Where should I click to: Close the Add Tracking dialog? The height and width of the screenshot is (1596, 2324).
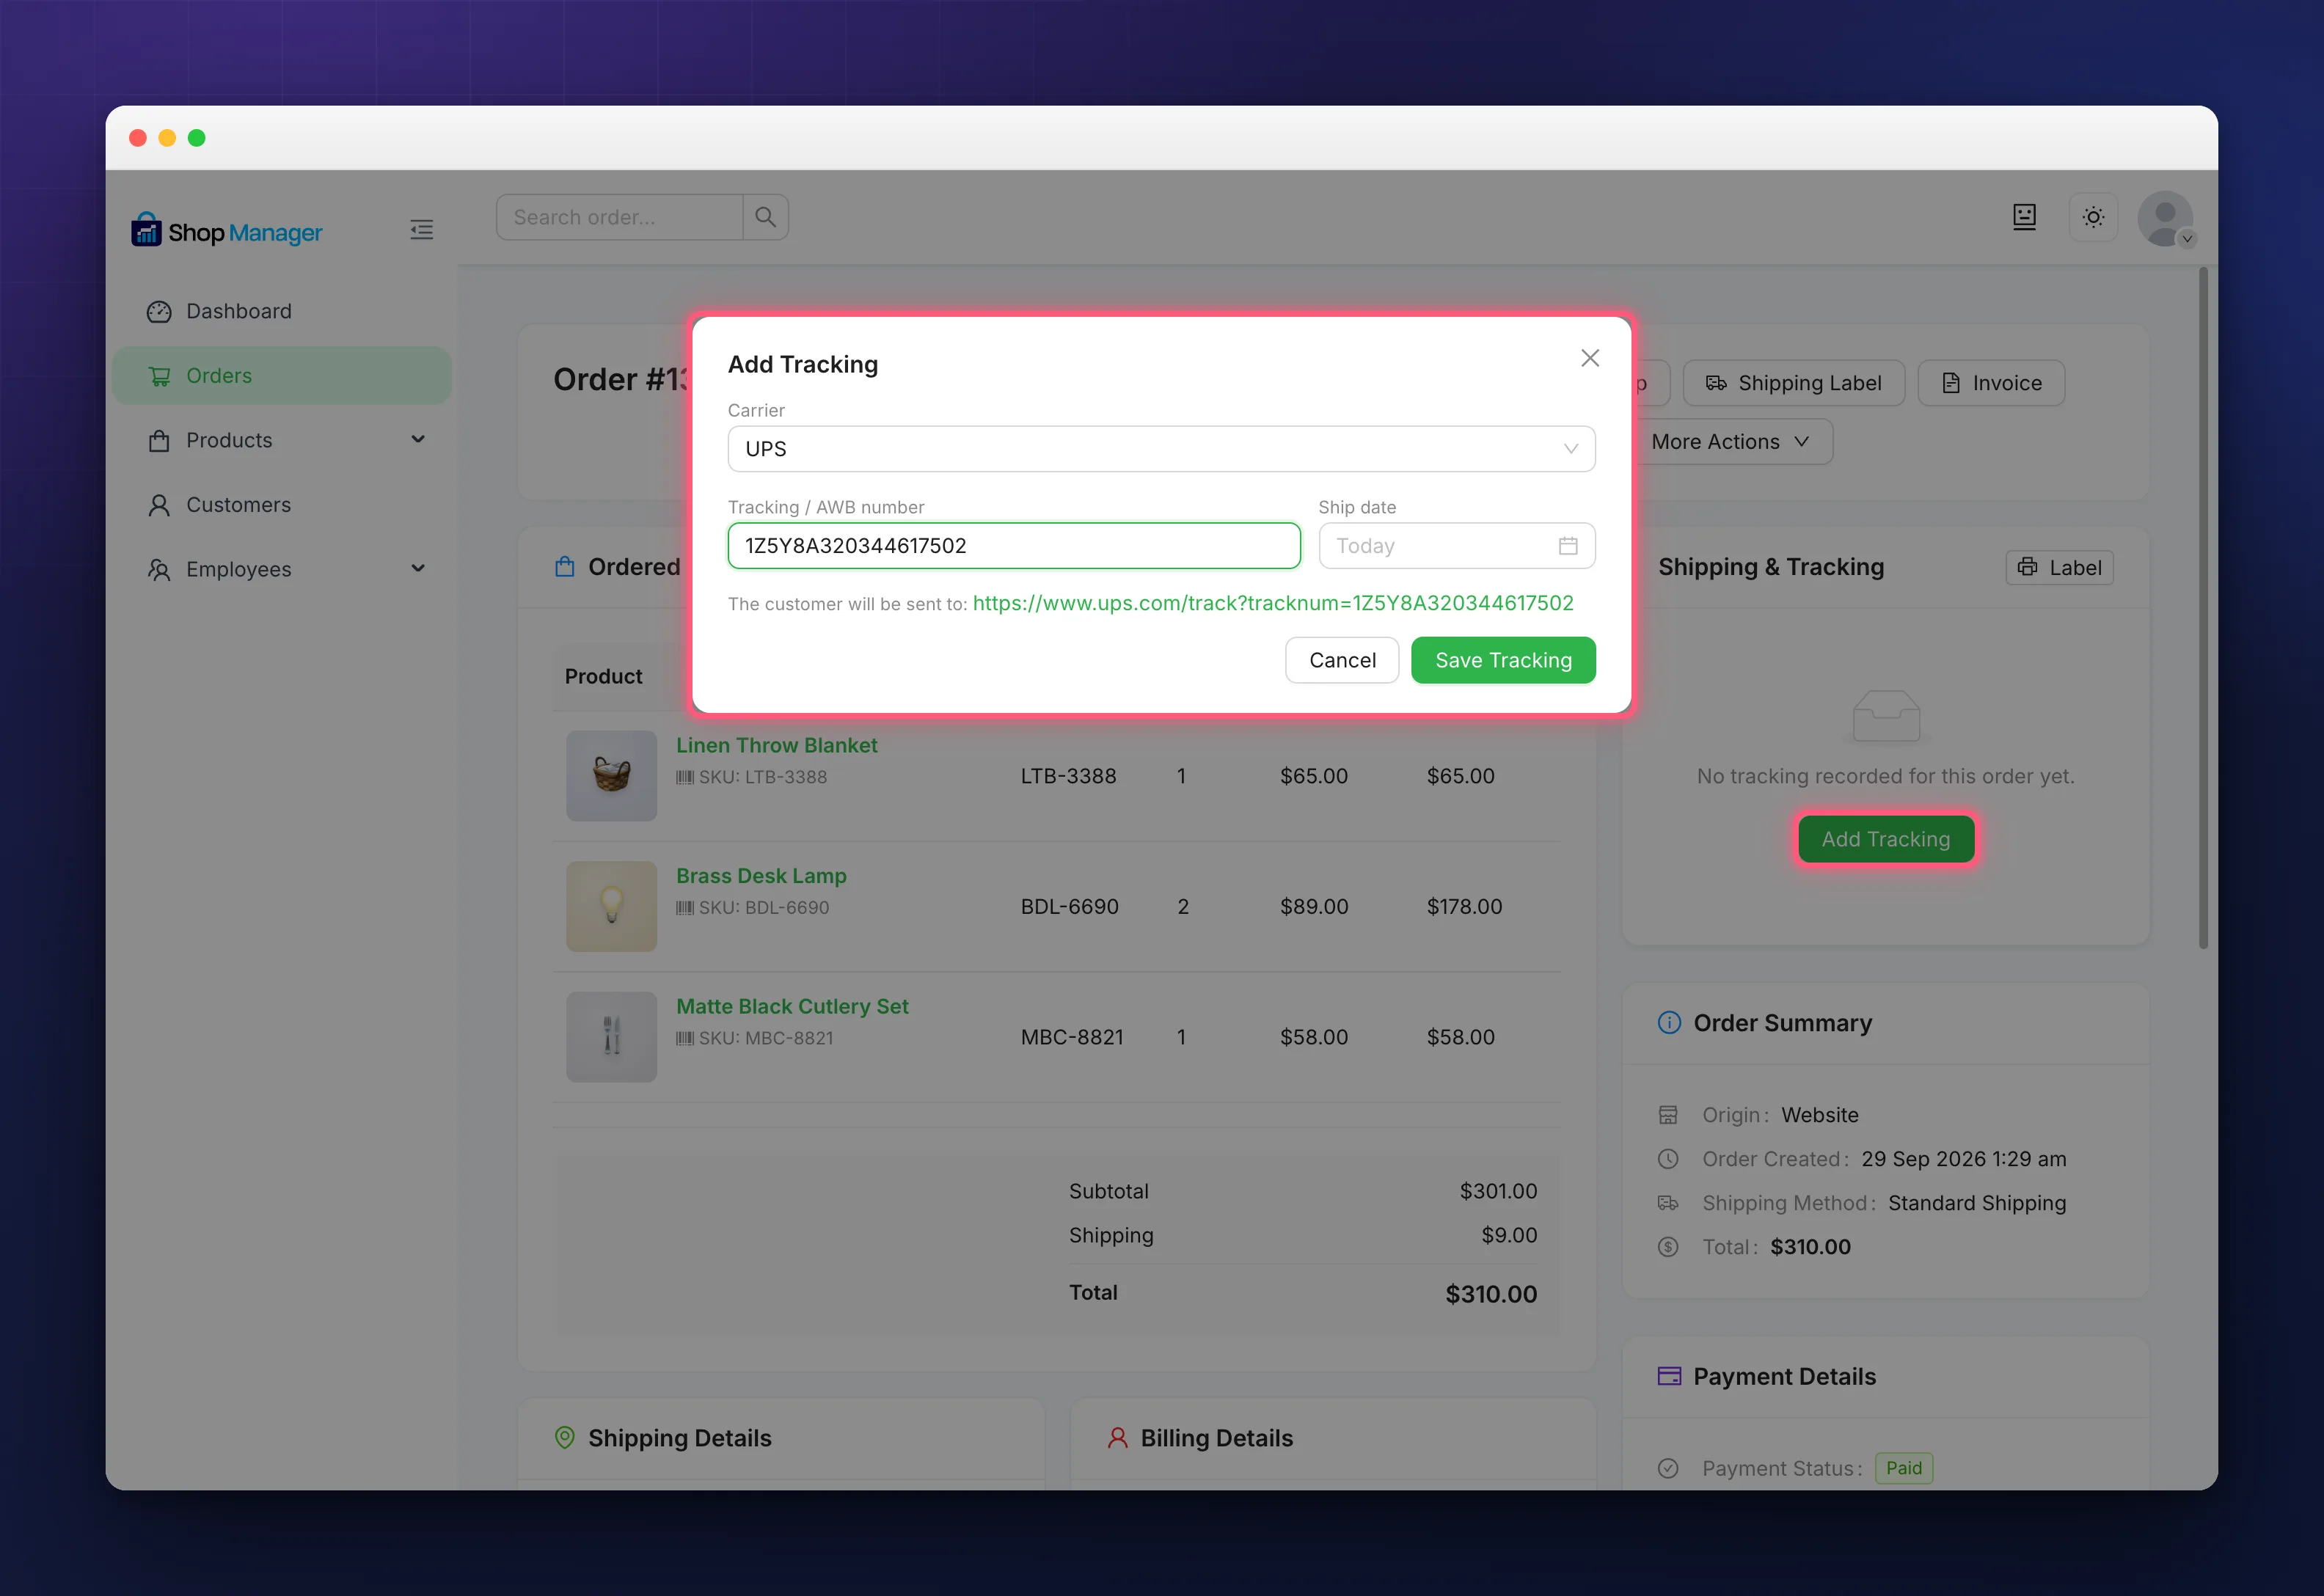click(1589, 358)
